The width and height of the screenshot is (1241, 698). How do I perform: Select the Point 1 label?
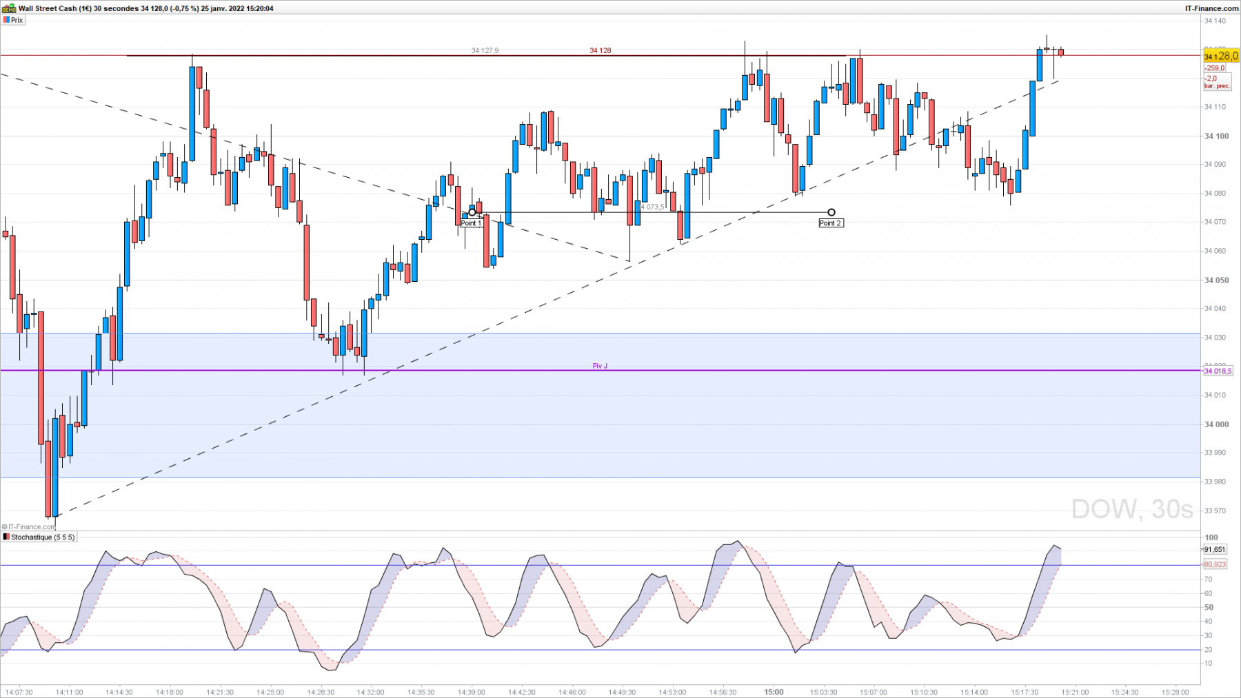pos(471,223)
